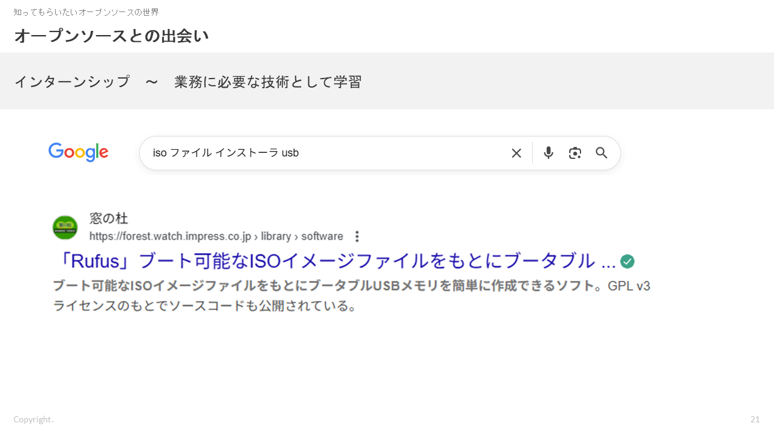This screenshot has width=774, height=435.
Task: Click the Google logo
Action: [79, 152]
